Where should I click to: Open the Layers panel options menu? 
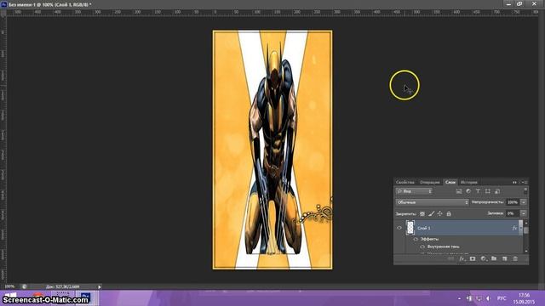pyautogui.click(x=525, y=182)
